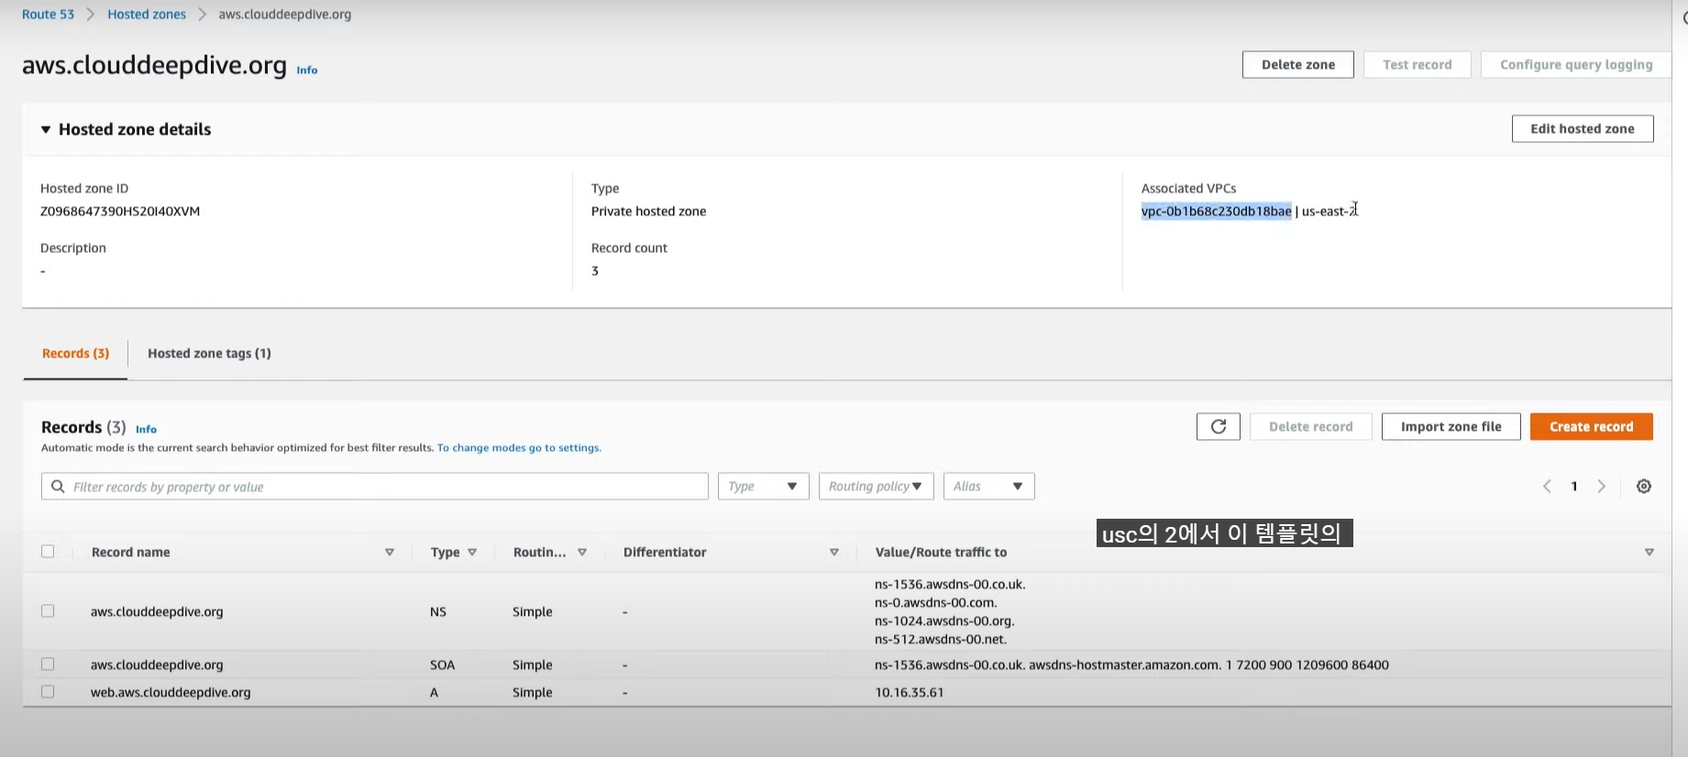This screenshot has width=1688, height=757.
Task: Open the Alias filter dropdown
Action: pyautogui.click(x=988, y=487)
